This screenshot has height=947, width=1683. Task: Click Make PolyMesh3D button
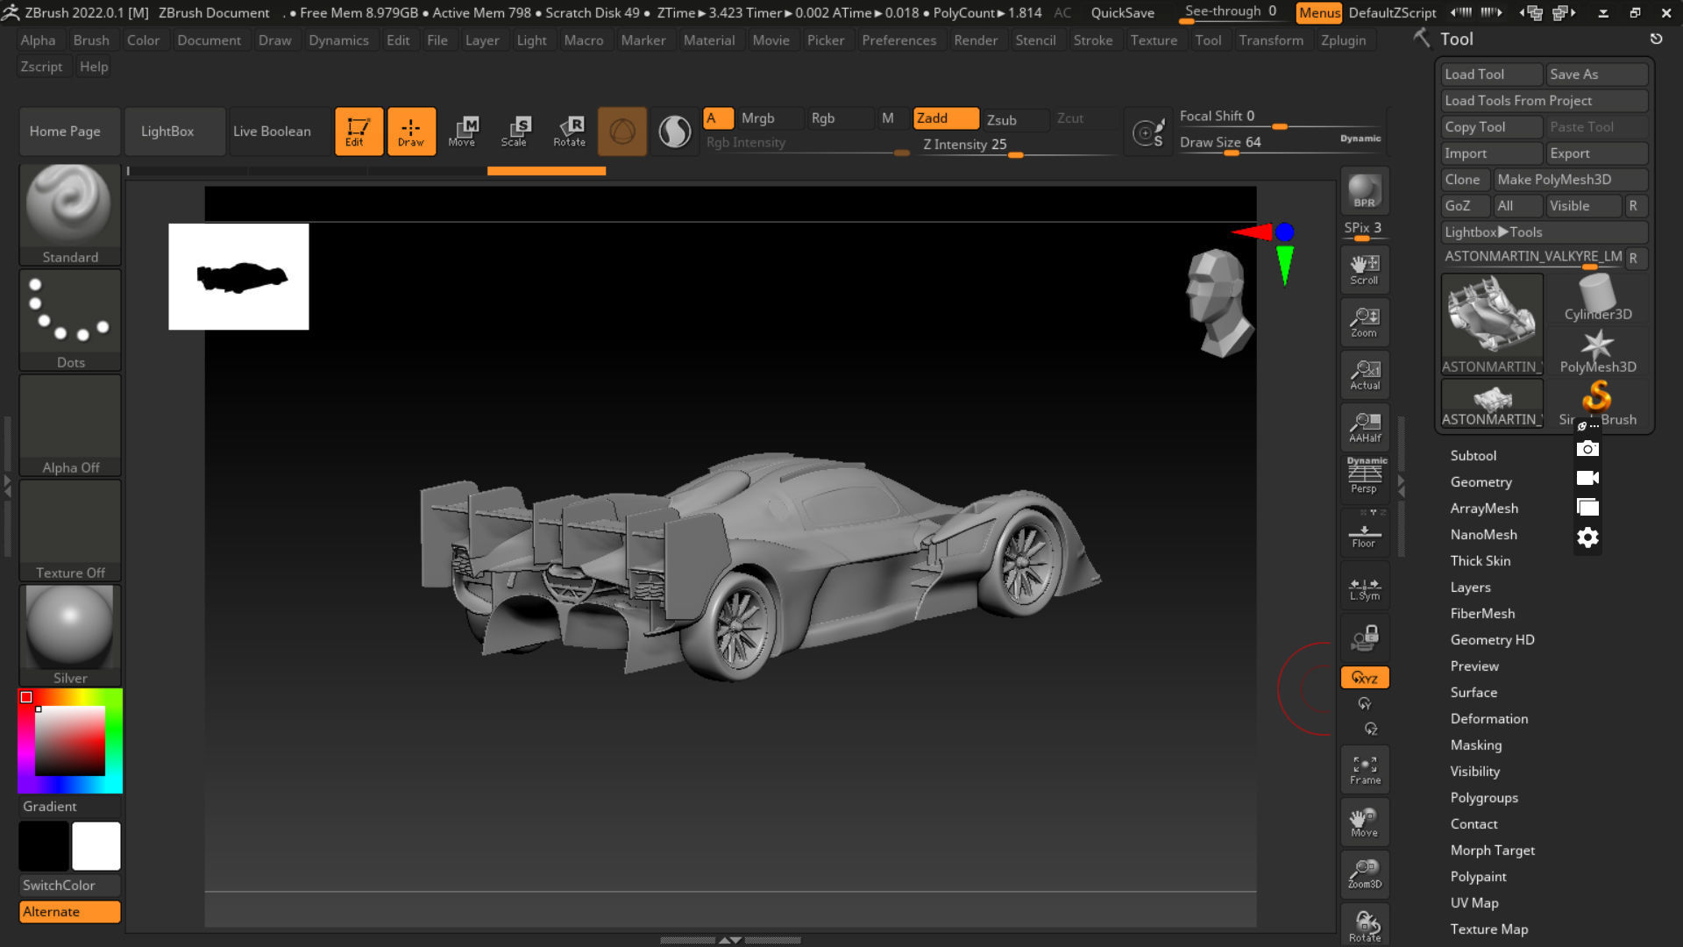(x=1571, y=180)
